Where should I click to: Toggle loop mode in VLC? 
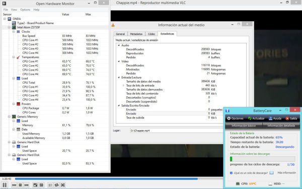coord(56,185)
